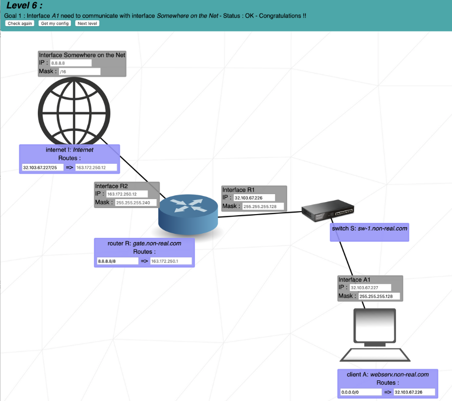Click the Internet globe icon
Screen dimensions: 452x401
[74, 111]
